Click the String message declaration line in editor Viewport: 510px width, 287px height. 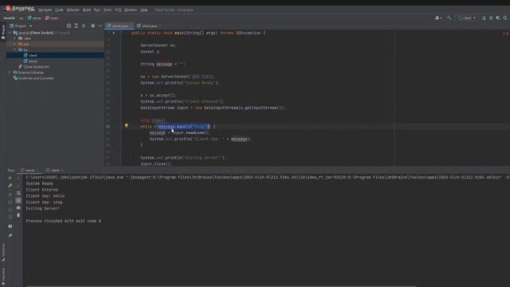pos(163,64)
